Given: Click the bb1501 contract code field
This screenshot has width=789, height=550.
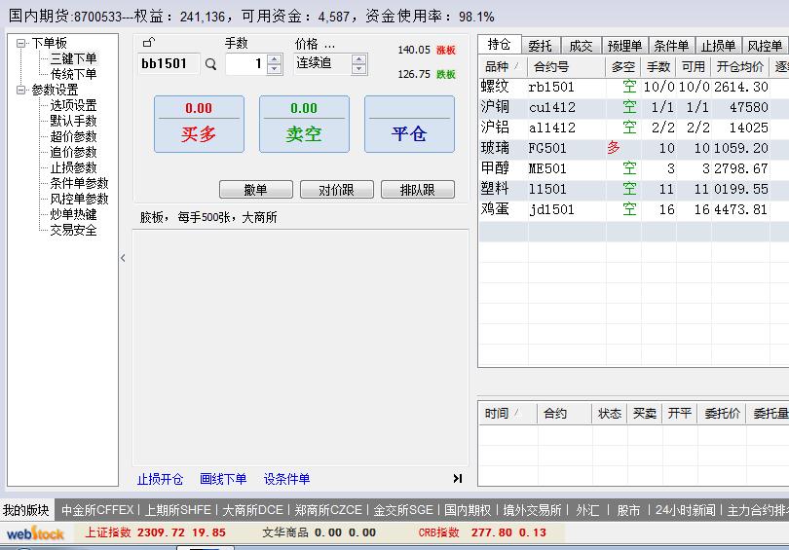Looking at the screenshot, I should [168, 64].
